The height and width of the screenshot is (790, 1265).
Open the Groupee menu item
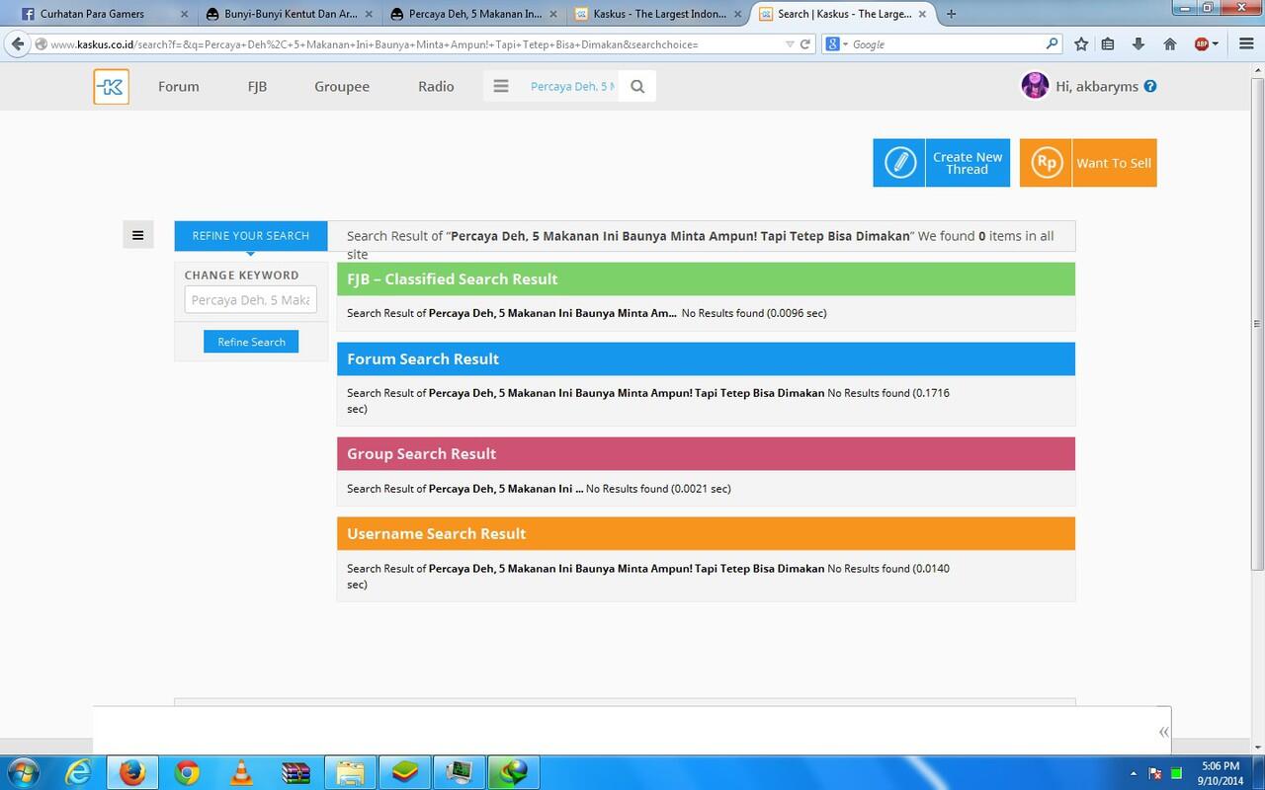pyautogui.click(x=342, y=87)
